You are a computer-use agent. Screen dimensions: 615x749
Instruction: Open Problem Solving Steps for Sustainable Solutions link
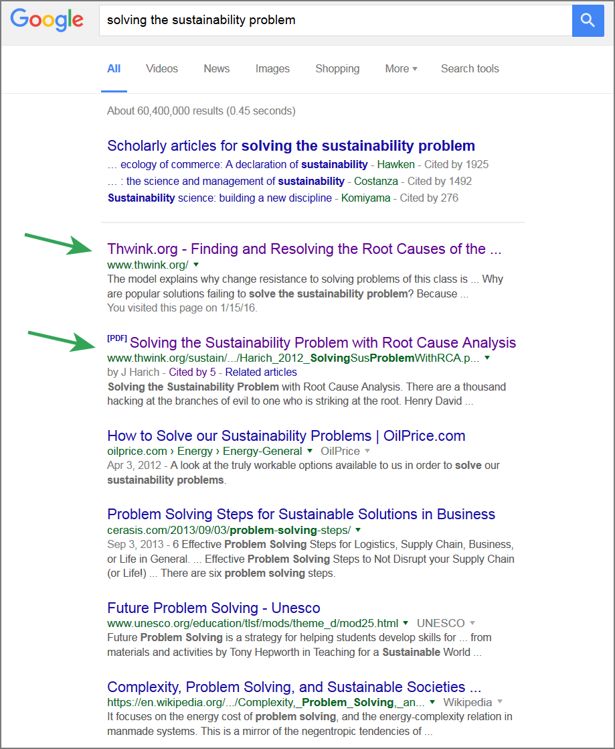pos(301,515)
